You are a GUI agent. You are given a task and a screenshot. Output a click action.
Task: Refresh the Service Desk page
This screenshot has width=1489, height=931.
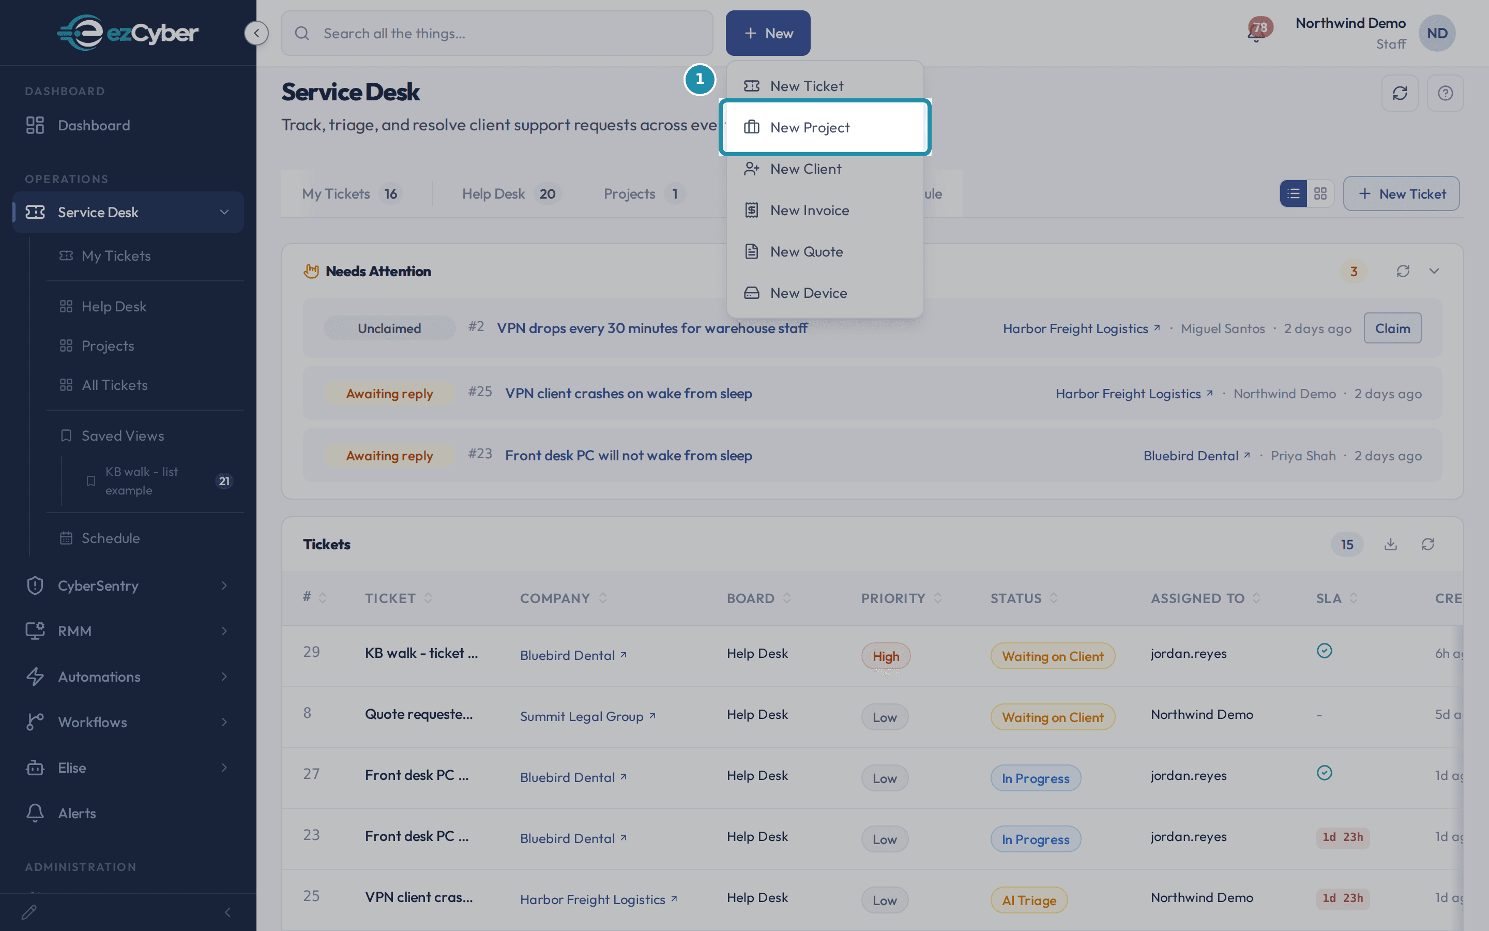coord(1400,93)
